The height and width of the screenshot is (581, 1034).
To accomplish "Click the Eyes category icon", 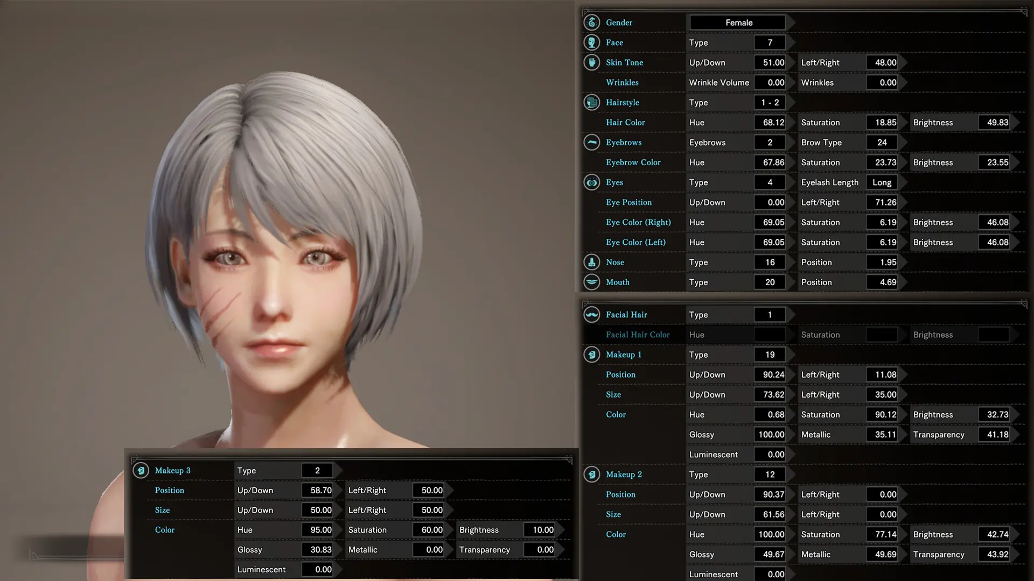I will [591, 182].
